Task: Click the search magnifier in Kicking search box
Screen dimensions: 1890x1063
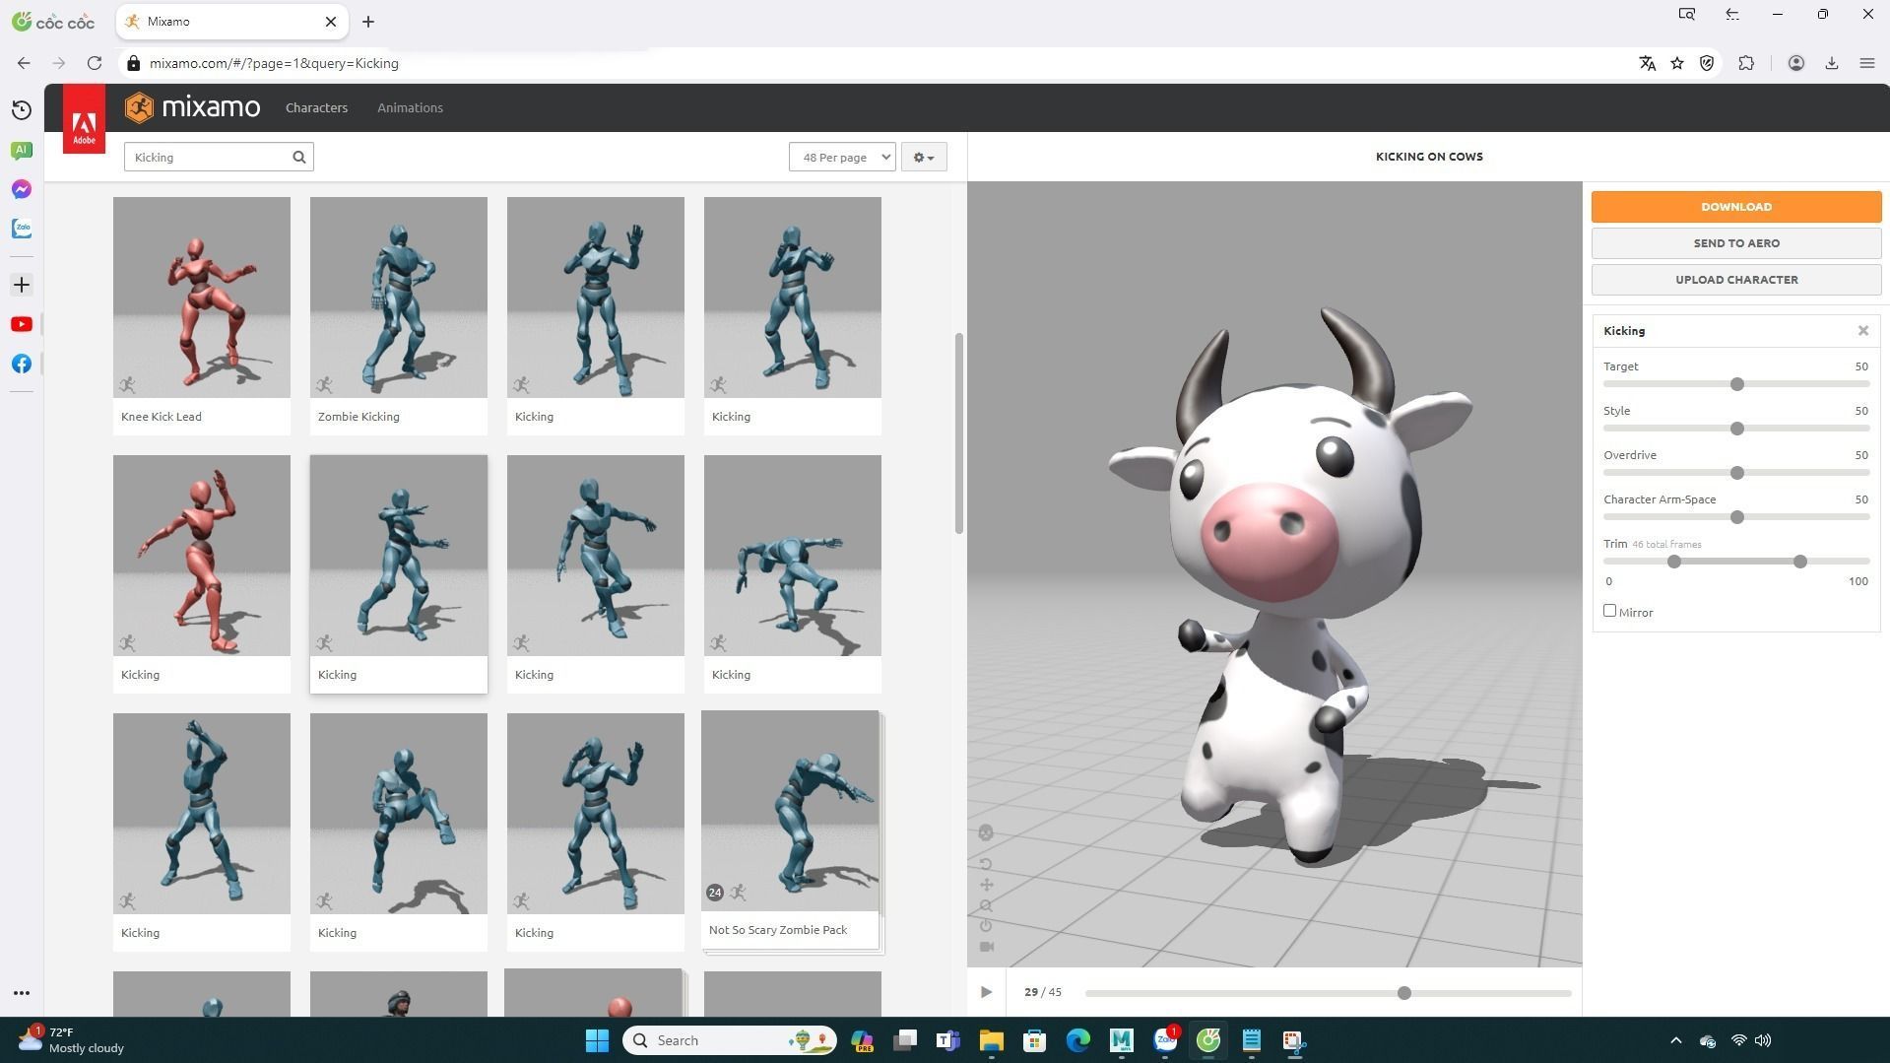Action: [299, 157]
